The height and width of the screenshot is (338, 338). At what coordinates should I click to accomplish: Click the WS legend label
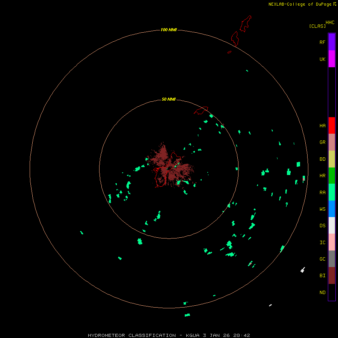tap(322, 209)
